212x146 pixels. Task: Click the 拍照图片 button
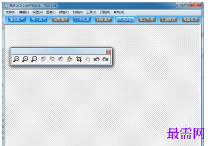[17, 20]
